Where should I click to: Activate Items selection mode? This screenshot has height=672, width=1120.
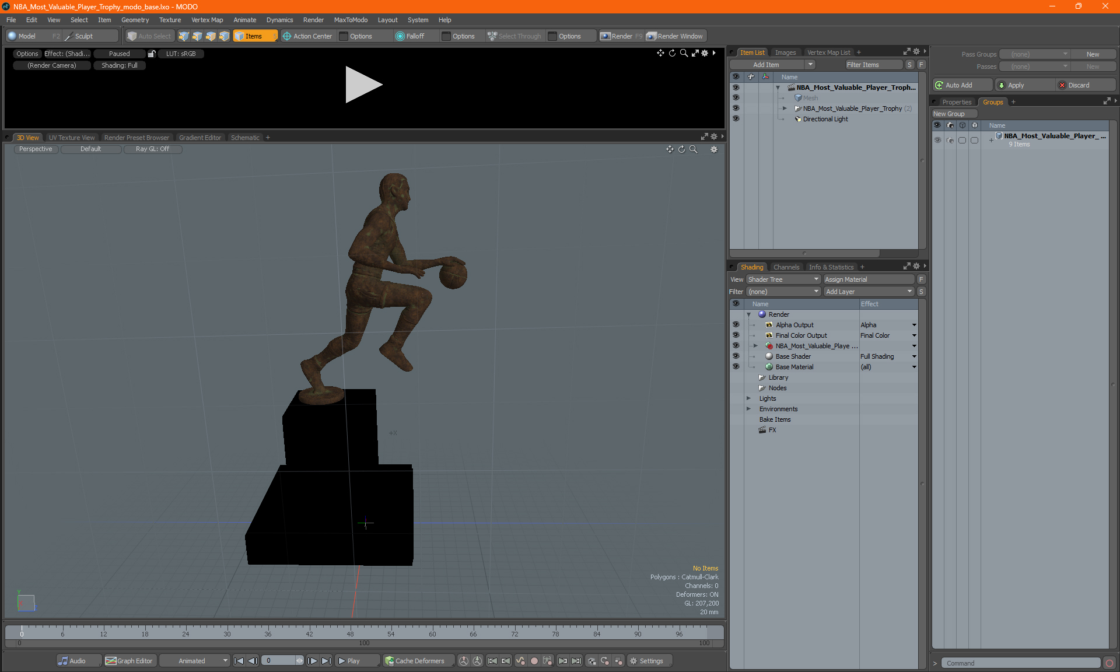pos(255,36)
